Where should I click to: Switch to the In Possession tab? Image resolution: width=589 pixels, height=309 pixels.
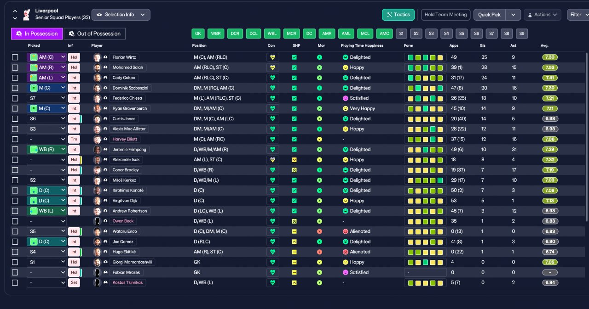point(37,34)
